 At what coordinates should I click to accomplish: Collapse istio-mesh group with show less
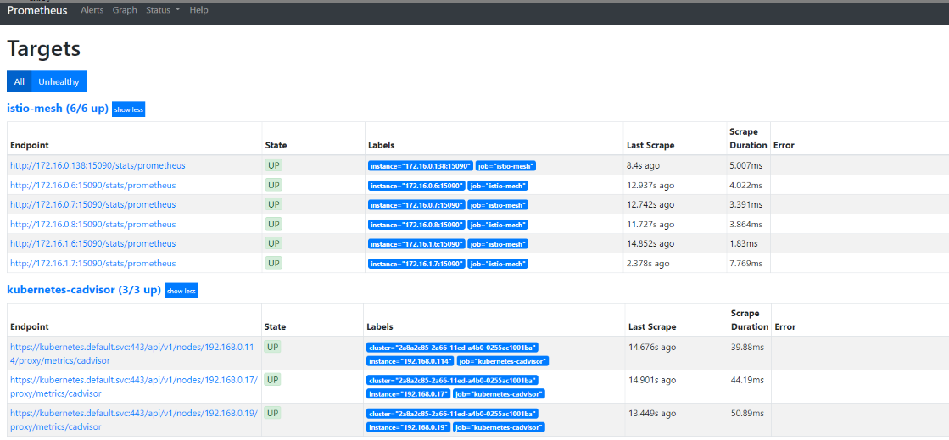click(x=128, y=109)
